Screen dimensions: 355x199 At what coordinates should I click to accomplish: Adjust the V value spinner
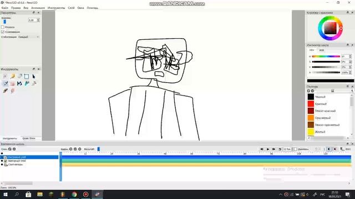click(350, 67)
